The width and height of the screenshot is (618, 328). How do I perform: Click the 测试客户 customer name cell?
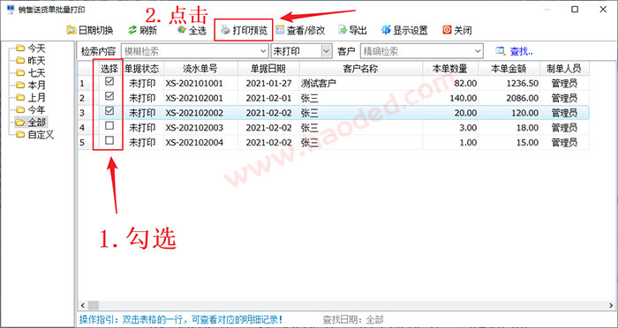click(x=360, y=83)
